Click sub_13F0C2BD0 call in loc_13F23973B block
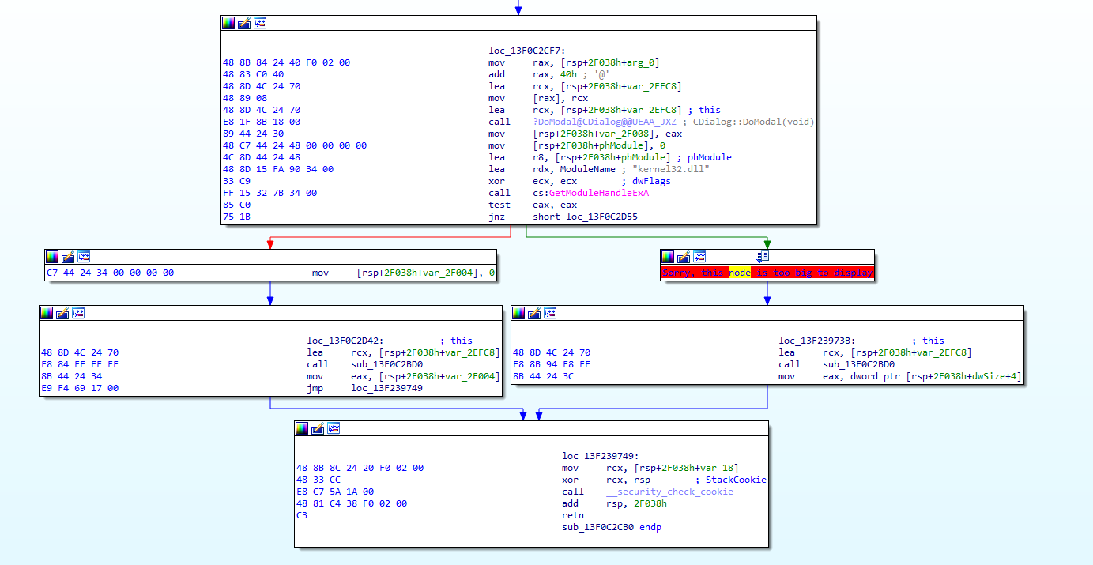 [859, 364]
